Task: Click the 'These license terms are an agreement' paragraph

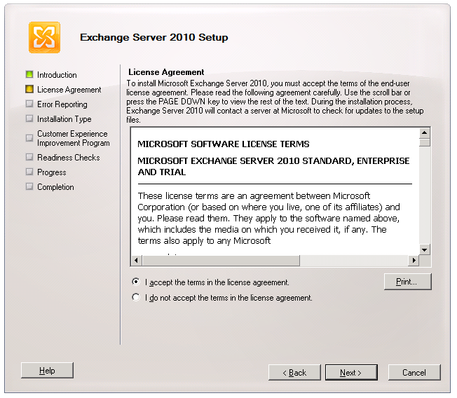Action: coord(268,218)
